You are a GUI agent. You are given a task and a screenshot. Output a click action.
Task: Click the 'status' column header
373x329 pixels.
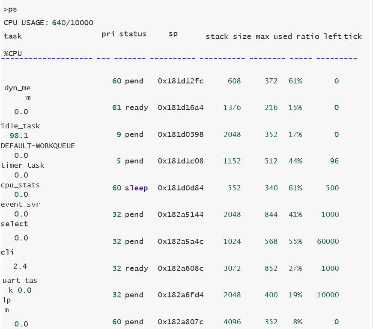133,34
